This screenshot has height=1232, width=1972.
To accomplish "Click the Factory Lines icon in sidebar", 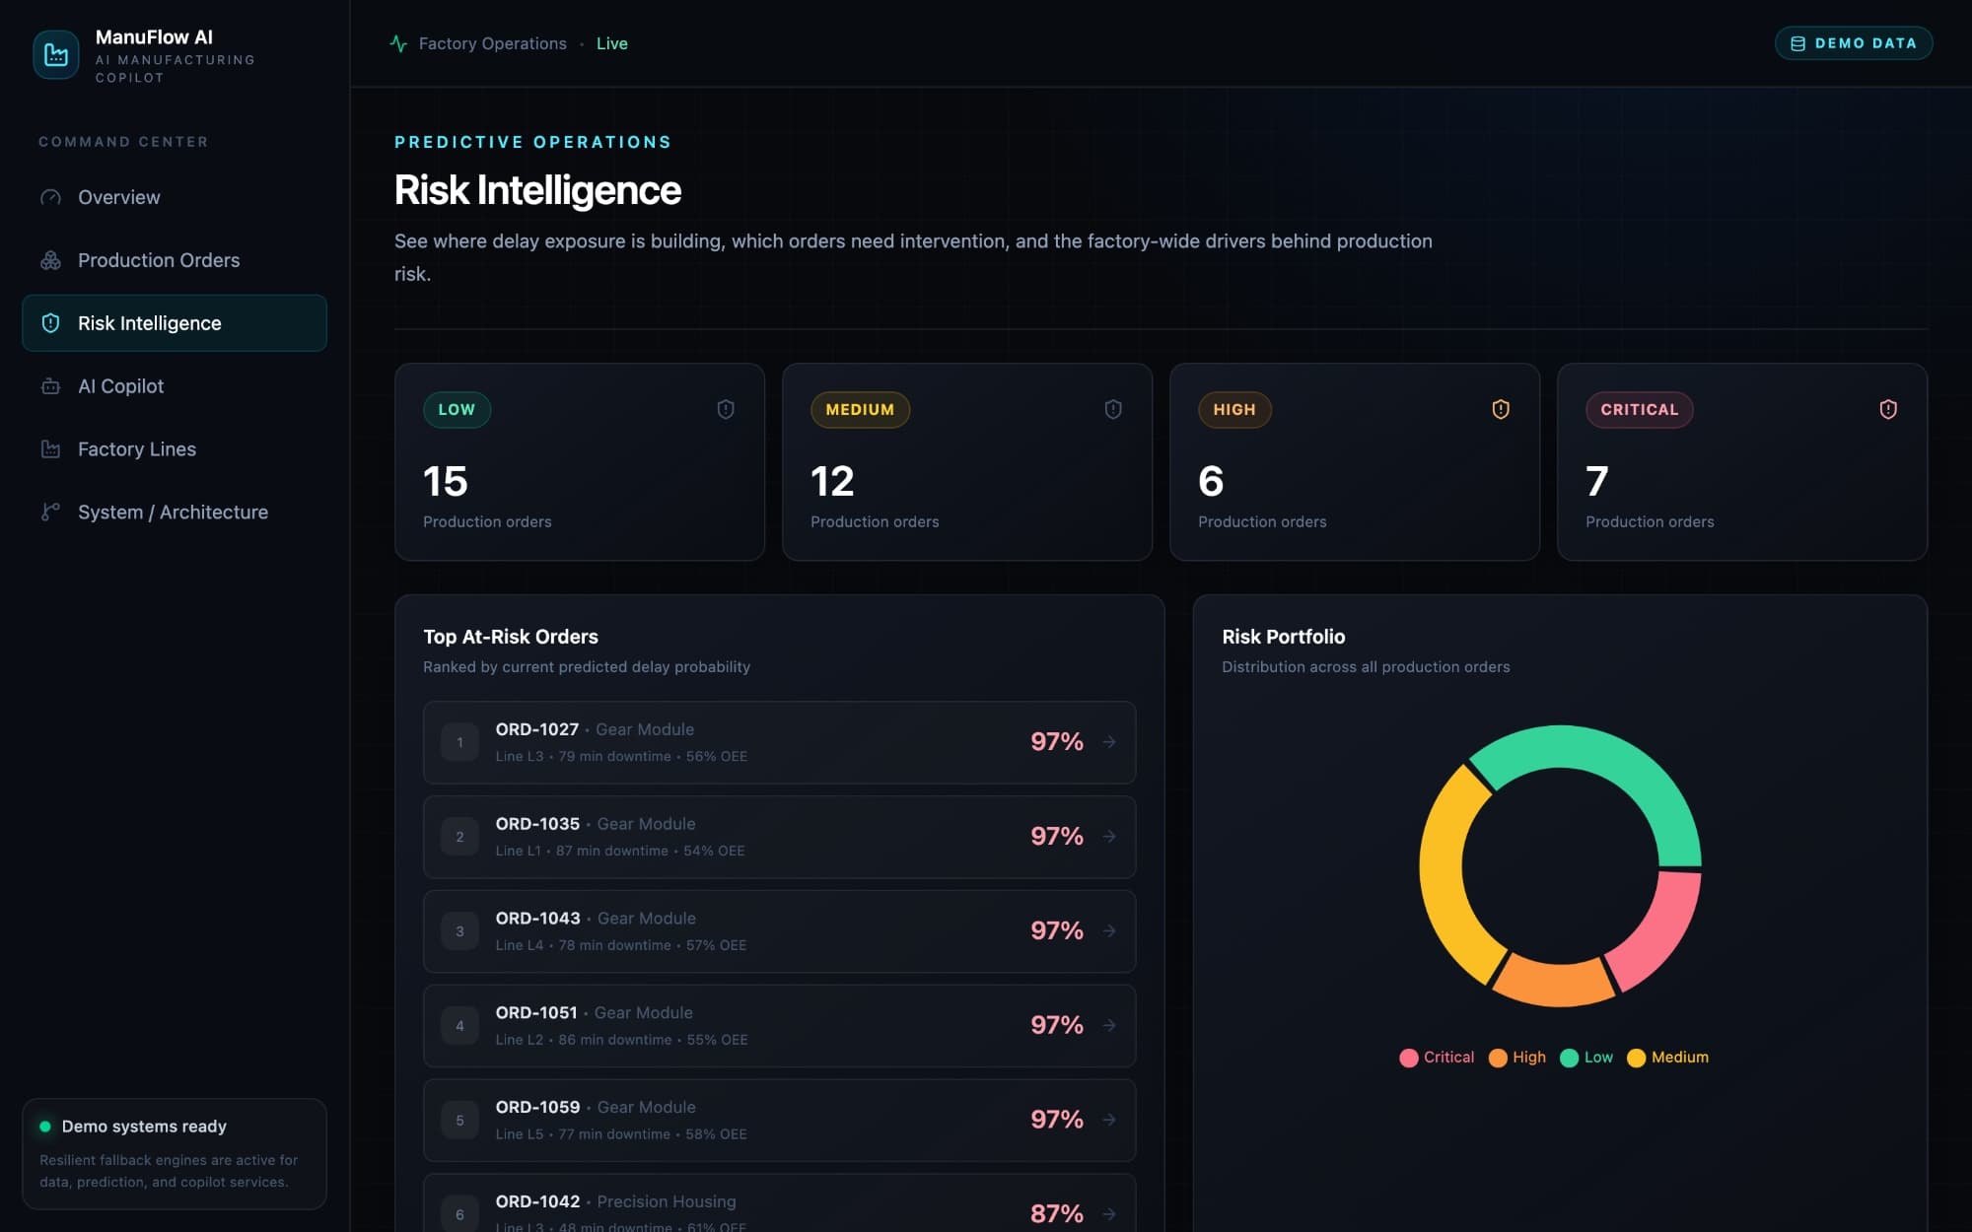I will (x=50, y=449).
